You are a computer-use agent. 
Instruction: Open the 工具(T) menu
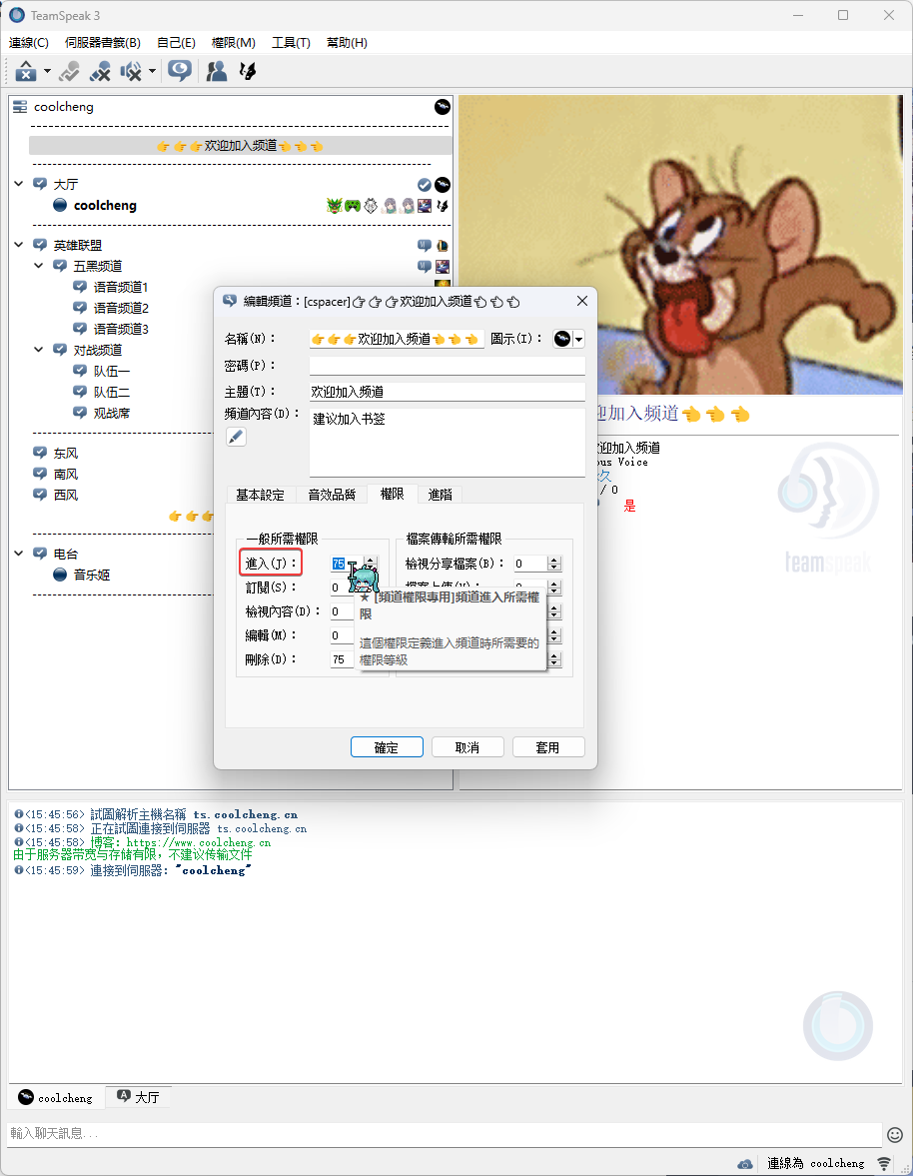pyautogui.click(x=291, y=43)
